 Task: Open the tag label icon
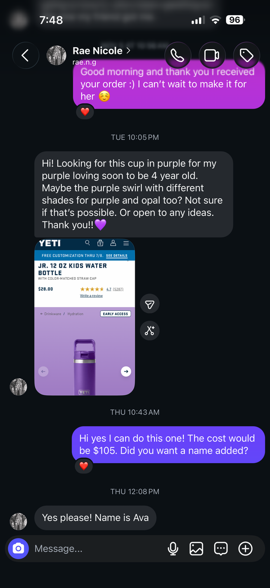click(x=246, y=55)
